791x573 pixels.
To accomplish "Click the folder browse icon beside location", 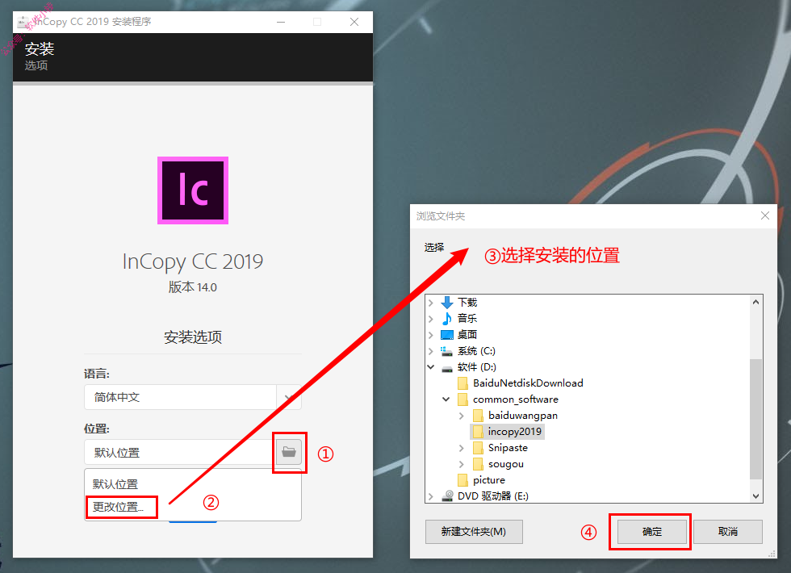I will pos(289,451).
